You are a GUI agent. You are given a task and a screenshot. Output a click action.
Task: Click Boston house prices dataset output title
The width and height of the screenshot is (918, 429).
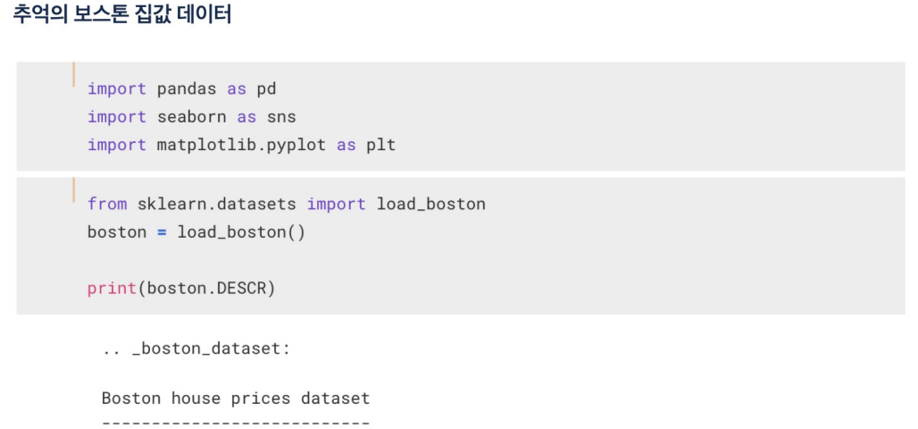[x=236, y=399]
